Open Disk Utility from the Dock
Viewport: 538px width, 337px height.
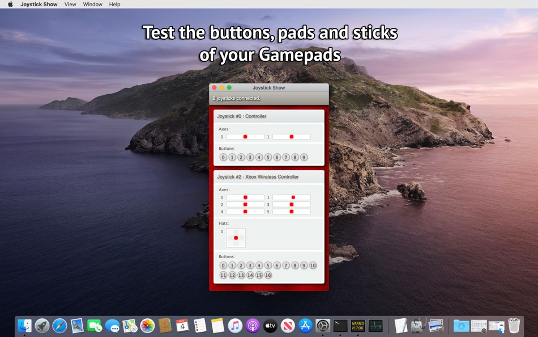coord(419,325)
